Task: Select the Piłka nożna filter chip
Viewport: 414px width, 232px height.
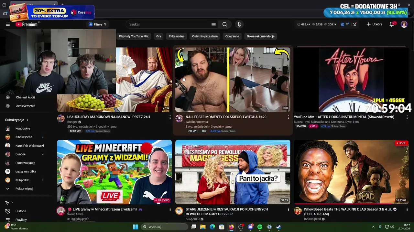Action: 177,36
